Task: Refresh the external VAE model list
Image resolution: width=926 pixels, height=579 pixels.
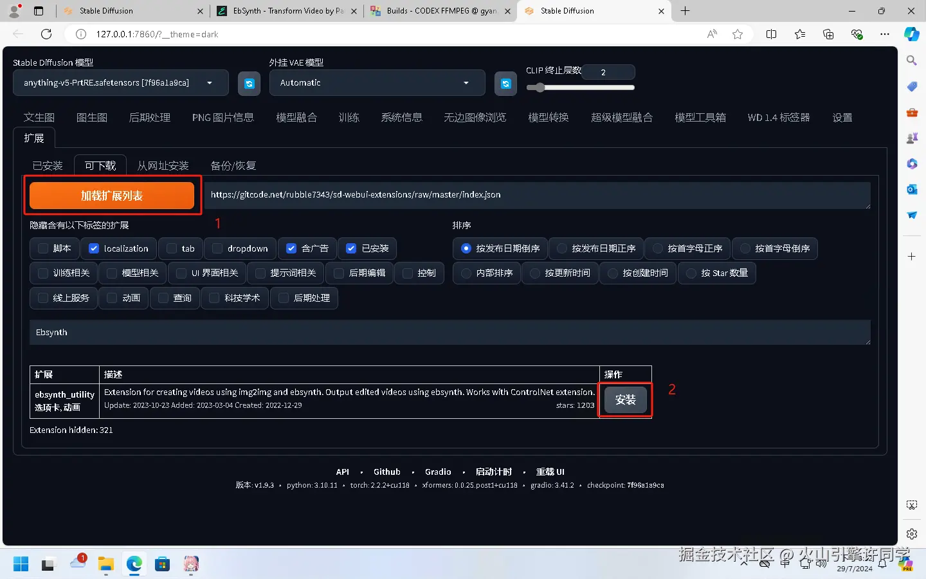Action: point(505,84)
